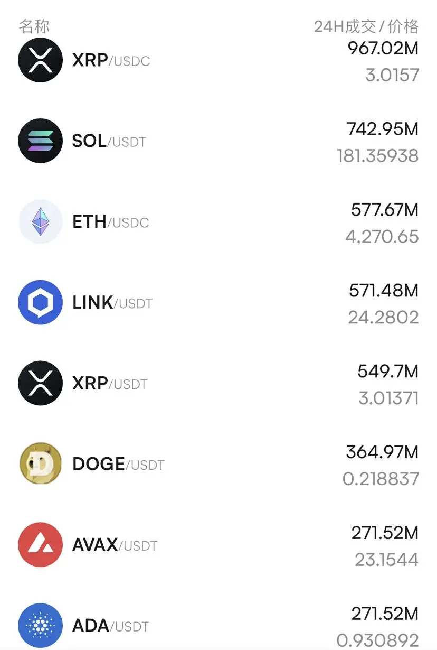
Task: Tap the XRP coin icon for XRP/USDT
Action: tap(40, 383)
